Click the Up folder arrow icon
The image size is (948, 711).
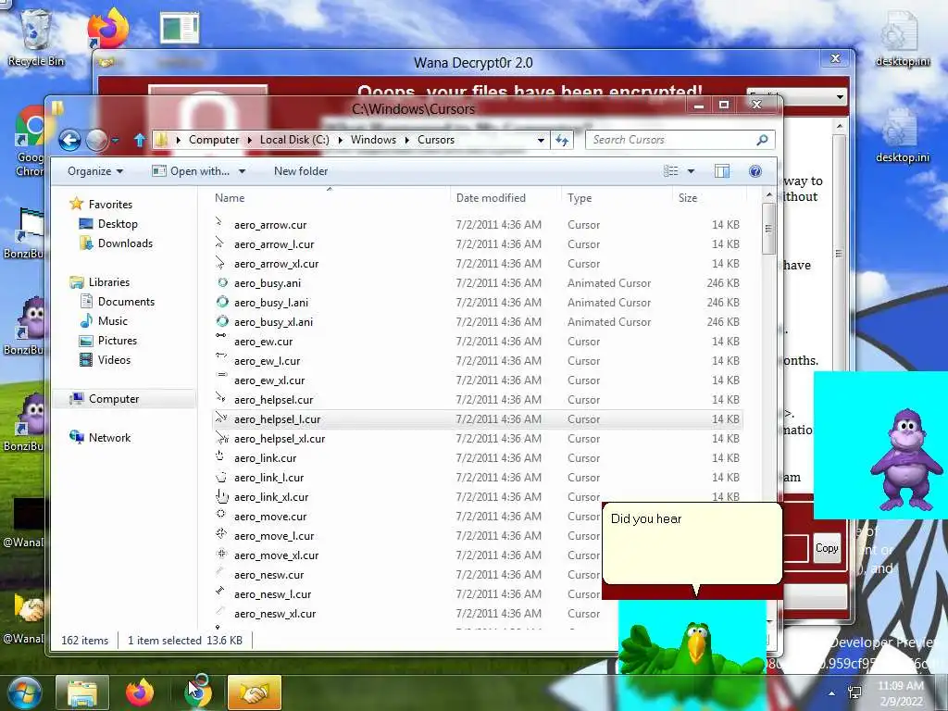[x=140, y=141]
